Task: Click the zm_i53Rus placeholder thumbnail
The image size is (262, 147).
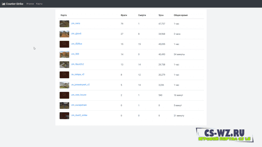Action: [x=64, y=44]
